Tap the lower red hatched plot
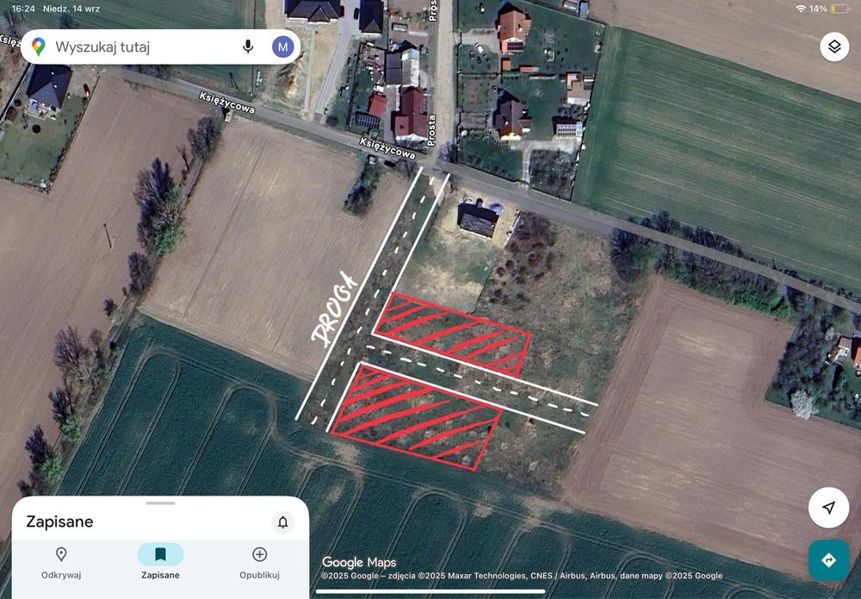The width and height of the screenshot is (861, 599). (415, 416)
